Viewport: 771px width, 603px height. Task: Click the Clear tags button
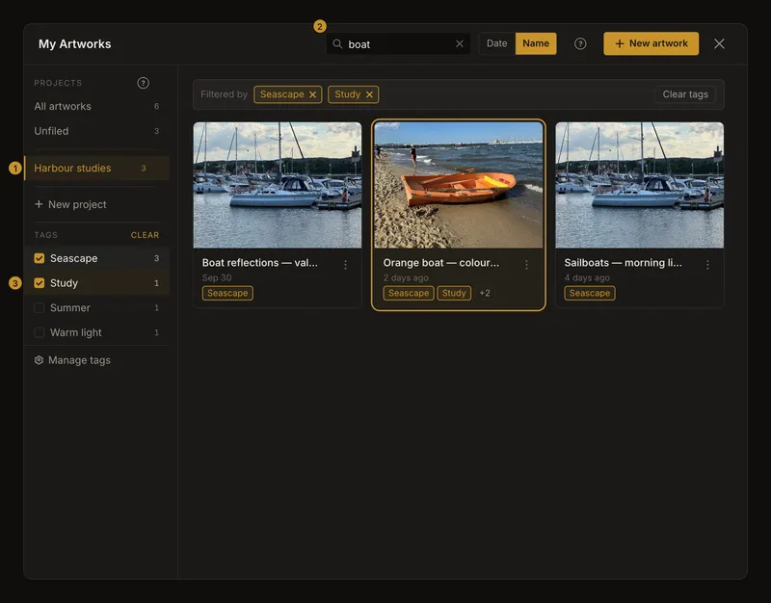pyautogui.click(x=685, y=94)
